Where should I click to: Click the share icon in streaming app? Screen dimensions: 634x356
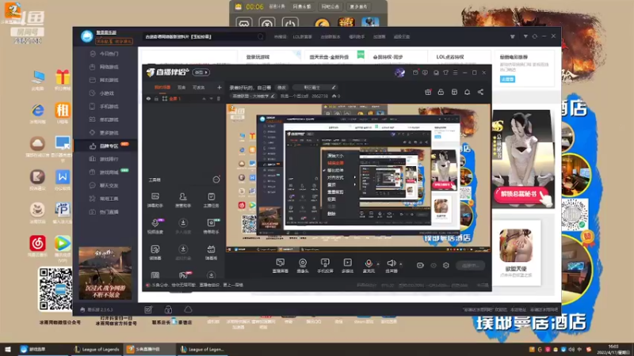[480, 92]
